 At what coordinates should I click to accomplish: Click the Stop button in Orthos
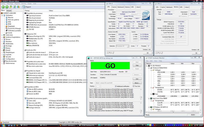click(x=137, y=65)
